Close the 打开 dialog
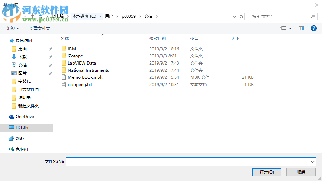322x181 pixels. 317,5
